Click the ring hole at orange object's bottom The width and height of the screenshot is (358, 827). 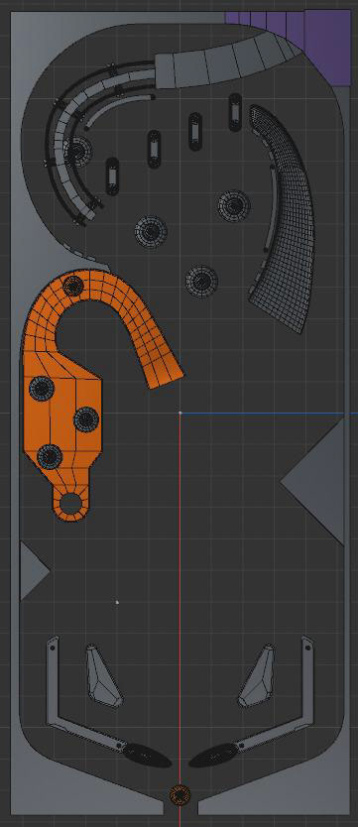70,502
